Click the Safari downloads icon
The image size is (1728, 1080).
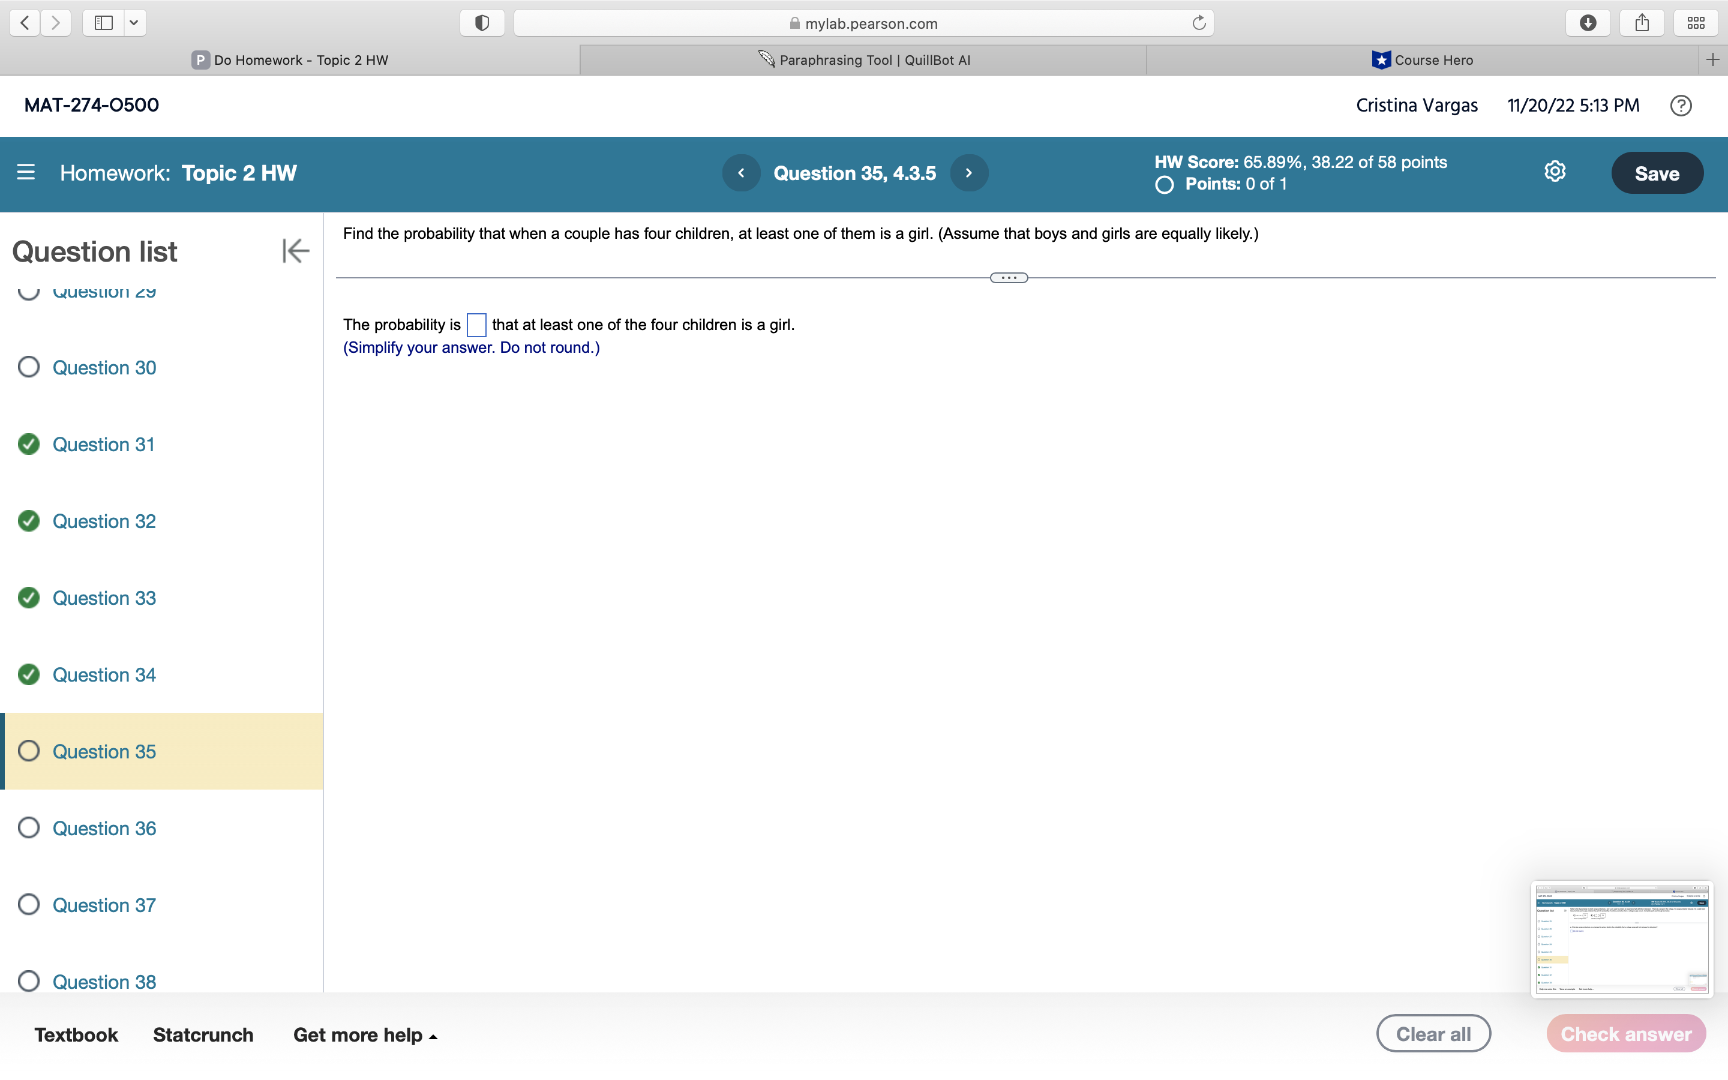1588,23
